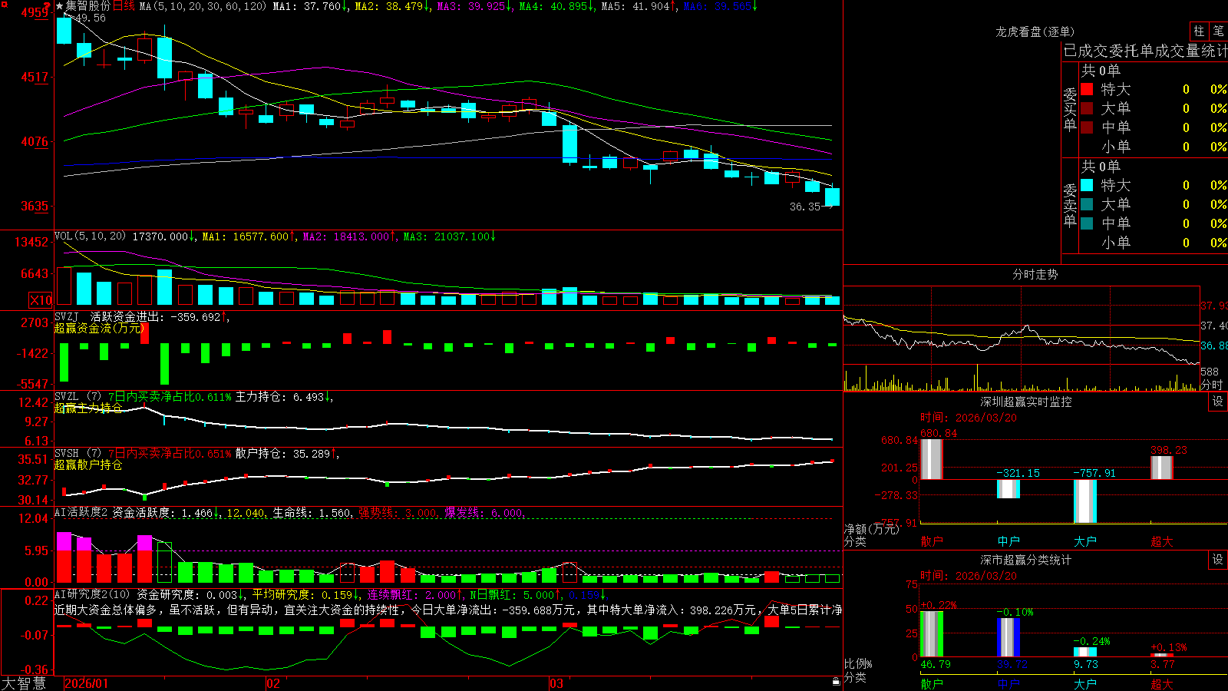This screenshot has width=1228, height=691.
Task: Click the 超大 bar in 深圳超赢实时监控
Action: pos(1161,468)
